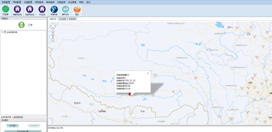
Task: Click the 终端纬度:29.24 line in popup
Action: (x=123, y=89)
